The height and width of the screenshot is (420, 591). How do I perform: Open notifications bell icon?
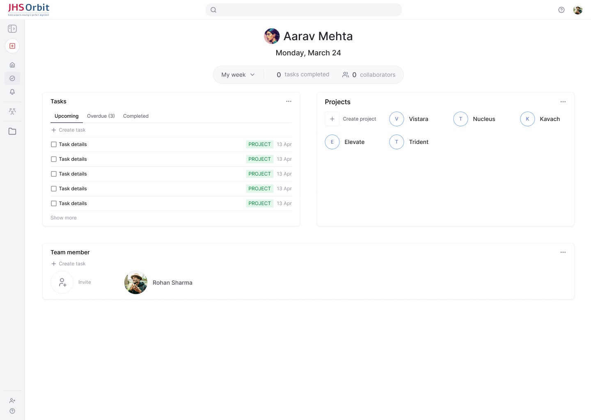[12, 92]
